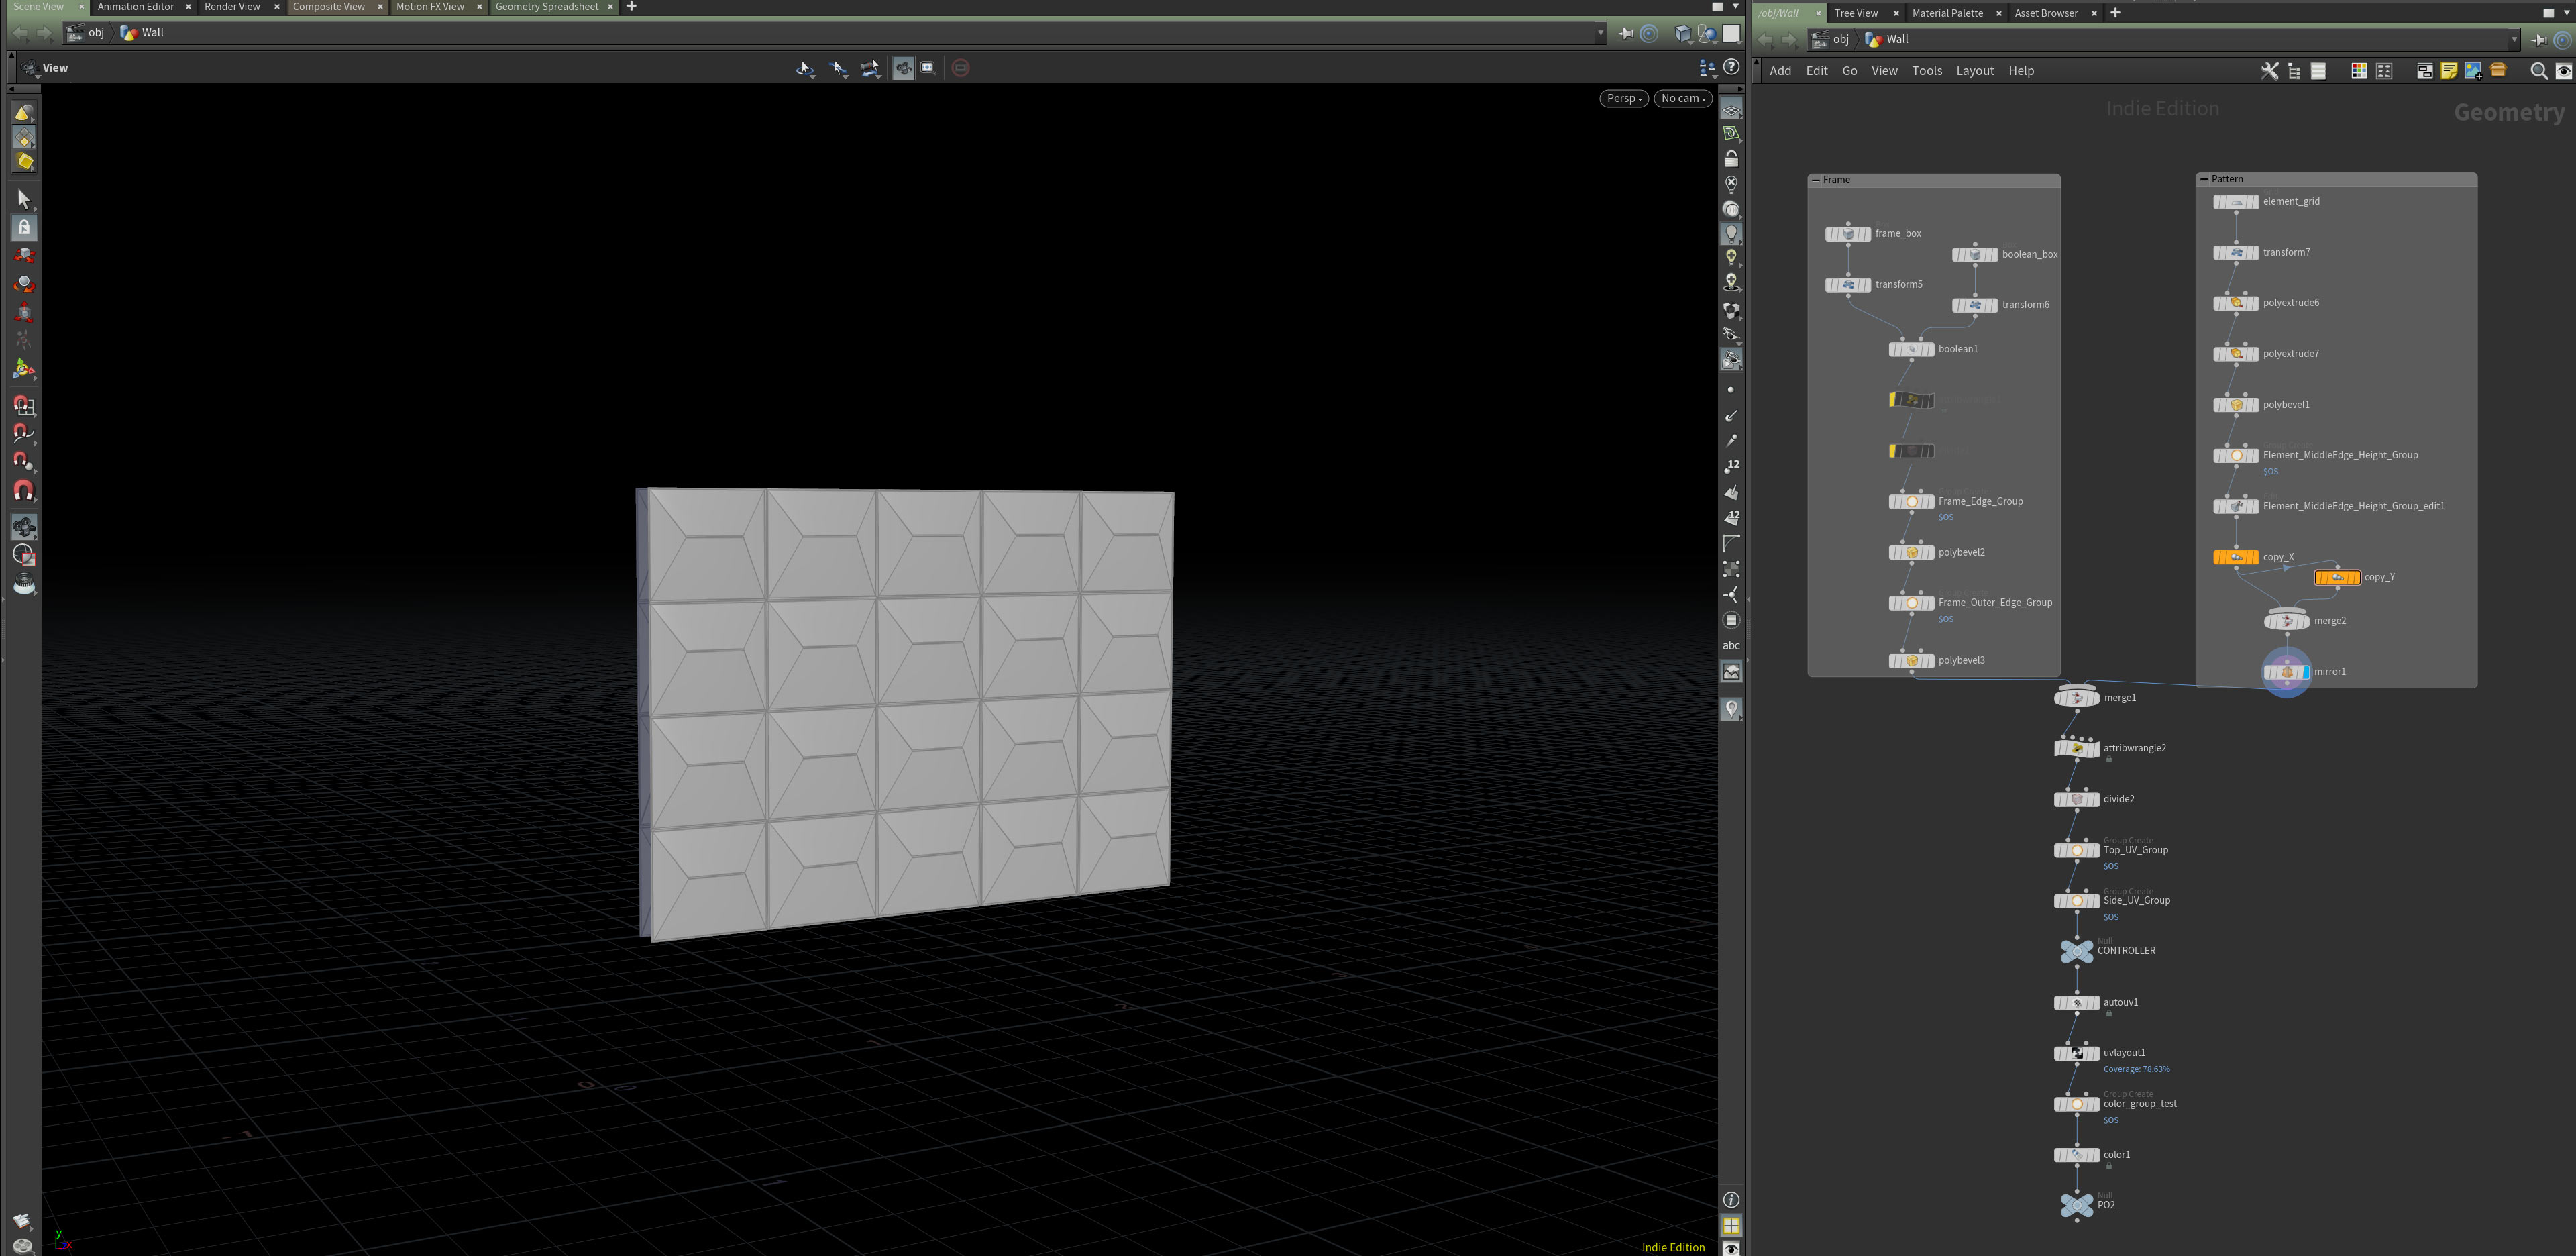Select the CONTROLLER null node
Image resolution: width=2576 pixels, height=1256 pixels.
pyautogui.click(x=2076, y=951)
